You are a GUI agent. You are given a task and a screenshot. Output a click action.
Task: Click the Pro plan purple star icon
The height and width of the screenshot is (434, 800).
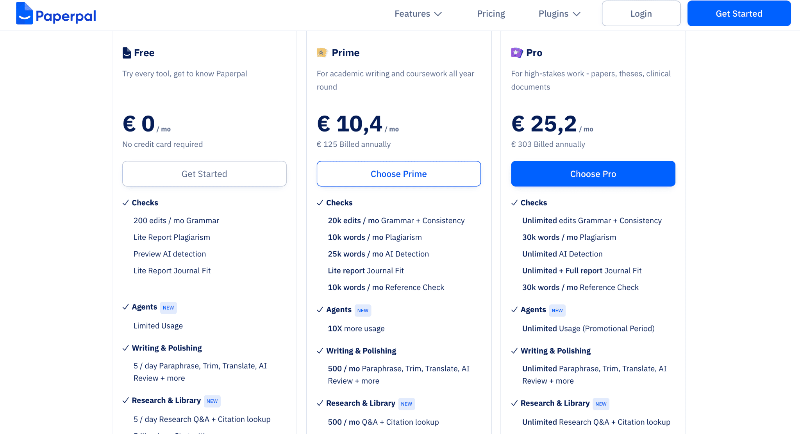(x=517, y=52)
